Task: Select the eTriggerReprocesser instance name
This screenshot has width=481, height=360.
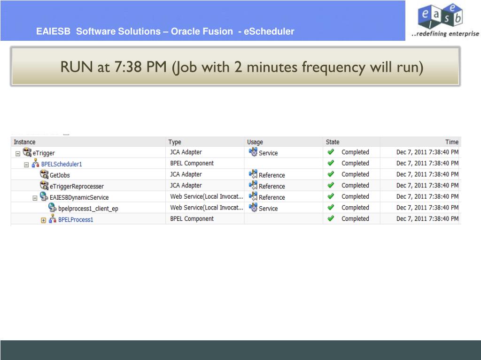Action: (x=77, y=186)
